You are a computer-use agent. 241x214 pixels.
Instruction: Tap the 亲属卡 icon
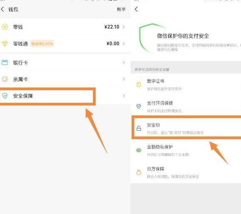pos(5,79)
